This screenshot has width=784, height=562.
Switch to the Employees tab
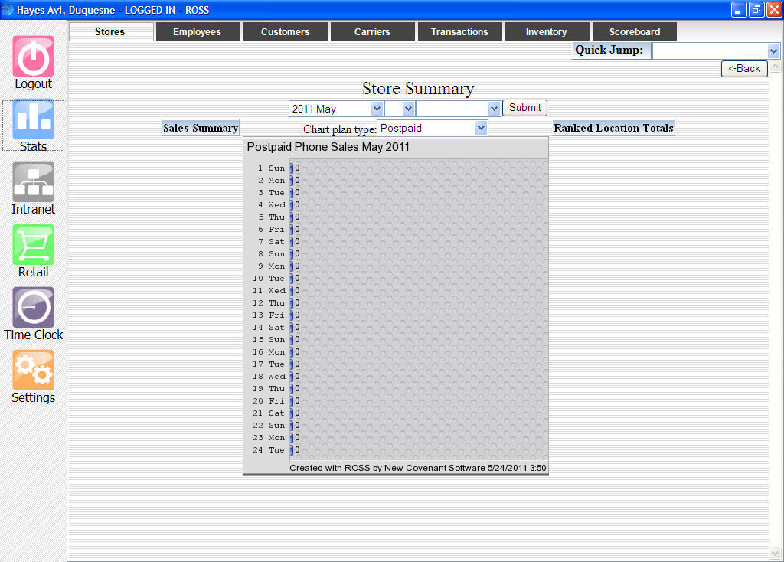198,31
